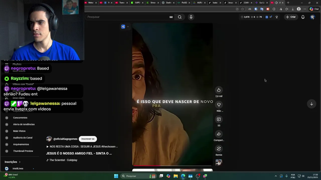Open Copilot Chat button
The width and height of the screenshot is (321, 180).
(x=314, y=9)
